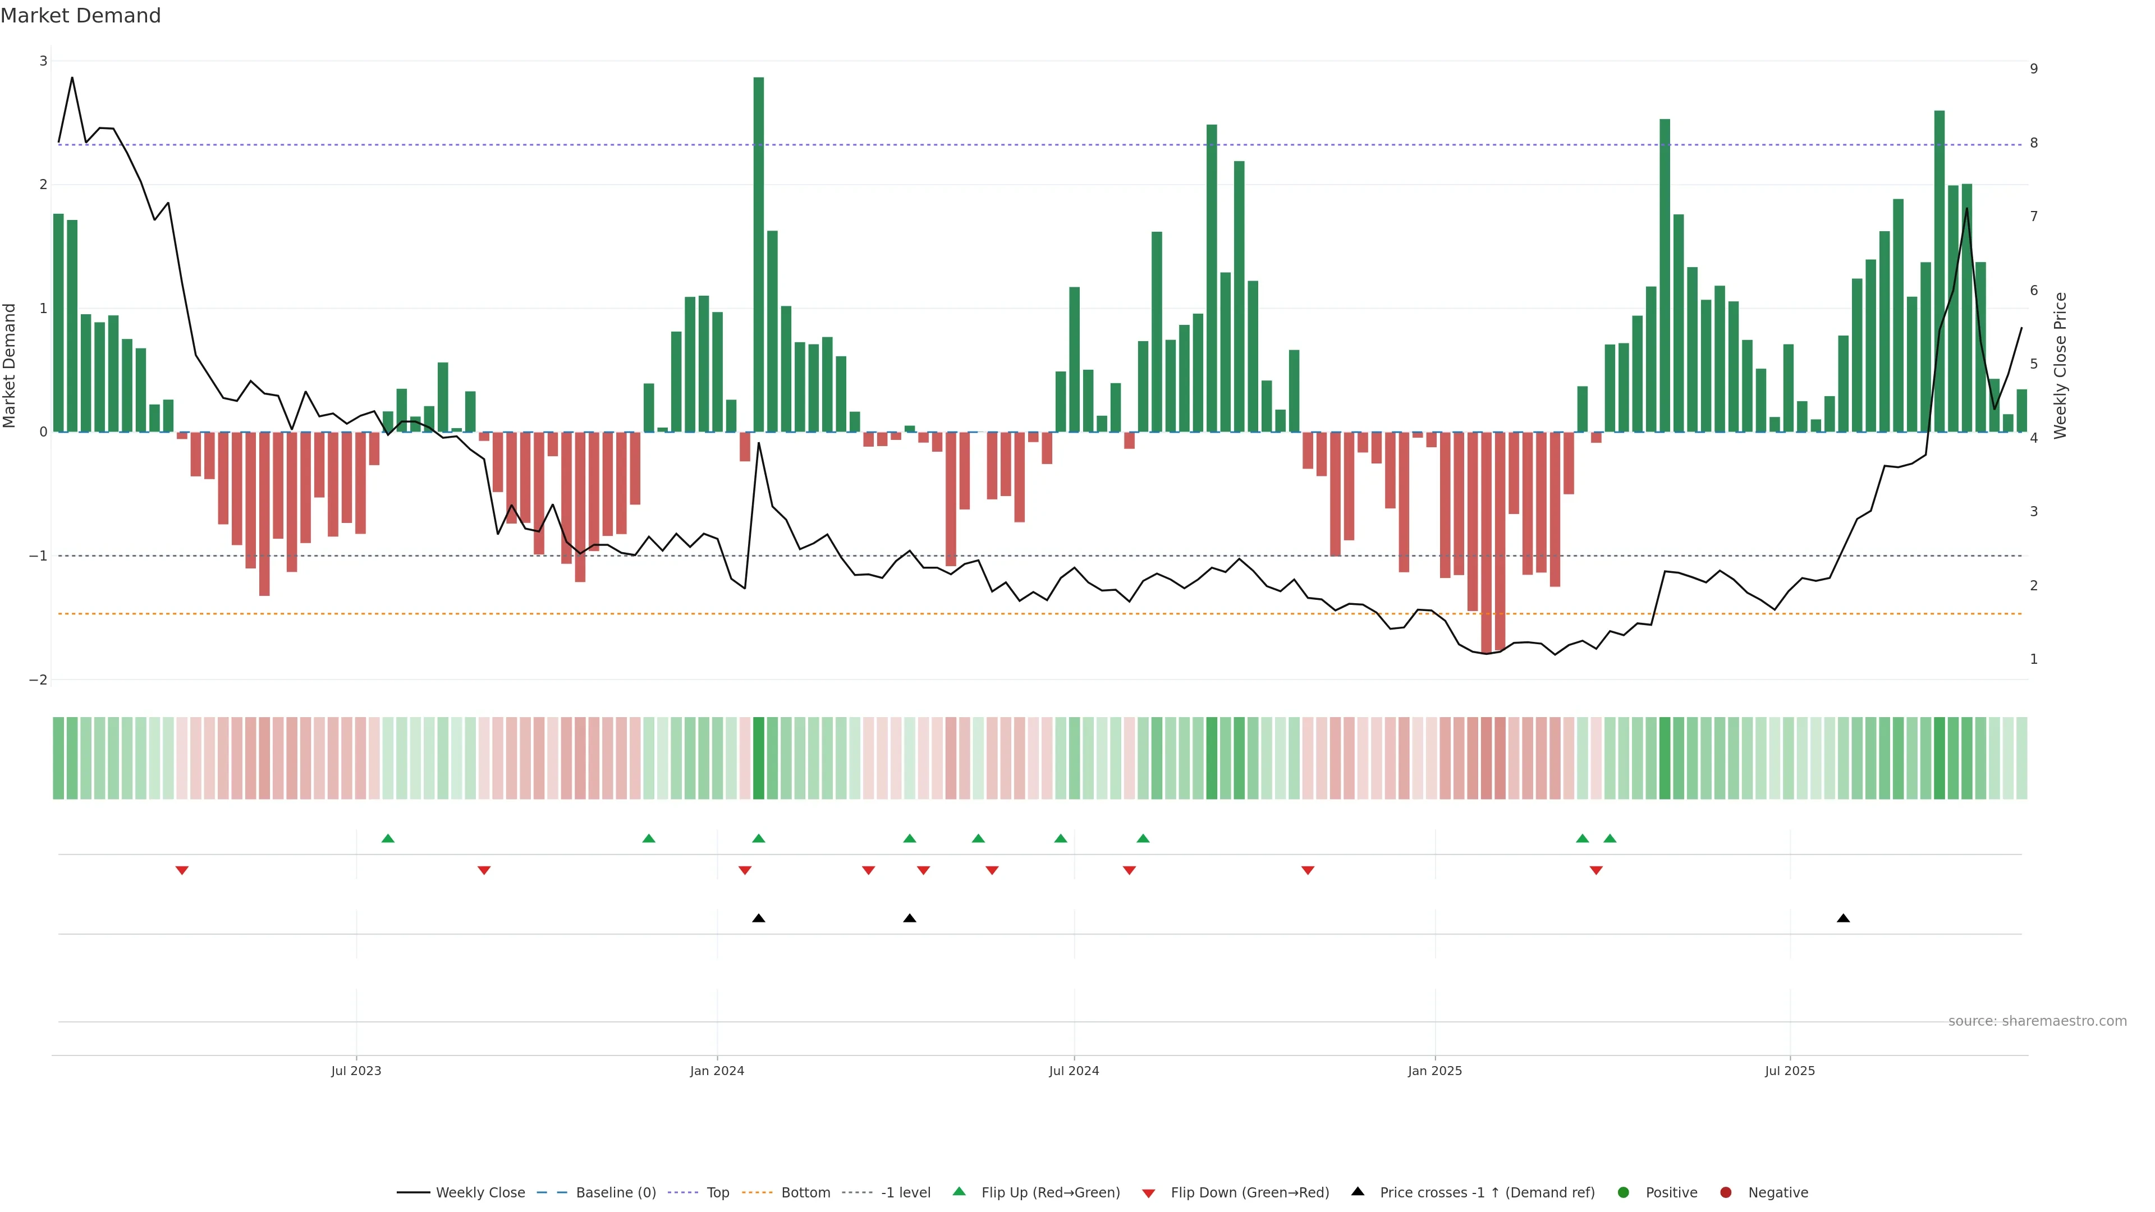The image size is (2155, 1212).
Task: Hide the Top dotted line legend item
Action: 717,1193
